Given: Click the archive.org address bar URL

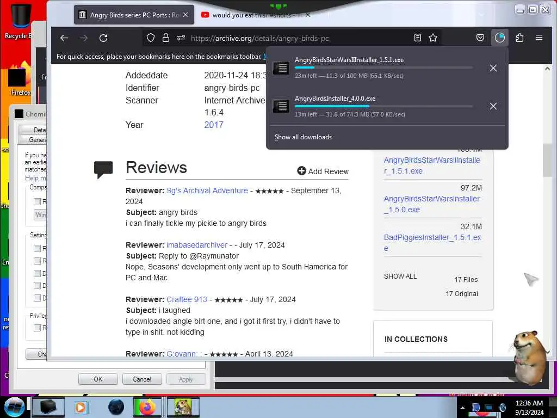Looking at the screenshot, I should (259, 38).
